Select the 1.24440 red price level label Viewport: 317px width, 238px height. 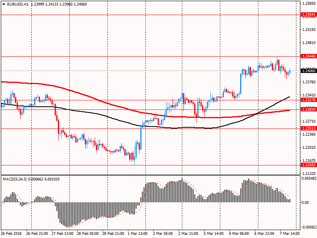(x=309, y=56)
